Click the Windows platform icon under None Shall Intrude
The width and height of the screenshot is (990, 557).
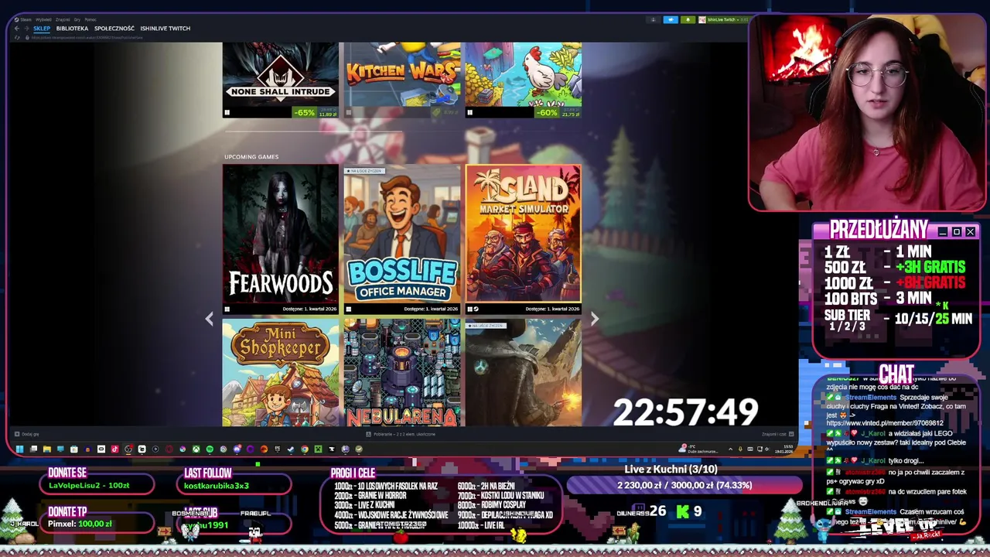click(227, 113)
